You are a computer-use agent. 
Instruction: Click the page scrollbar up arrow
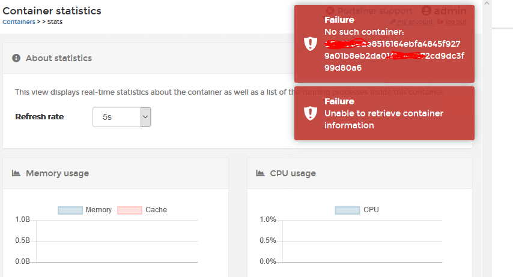(x=487, y=4)
